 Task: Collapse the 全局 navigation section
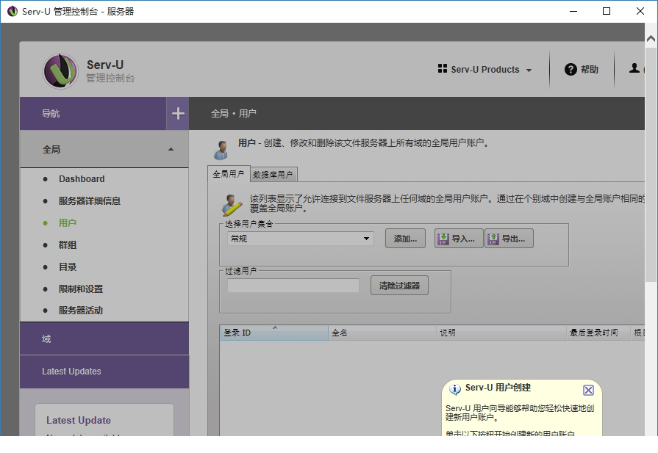[x=104, y=149]
